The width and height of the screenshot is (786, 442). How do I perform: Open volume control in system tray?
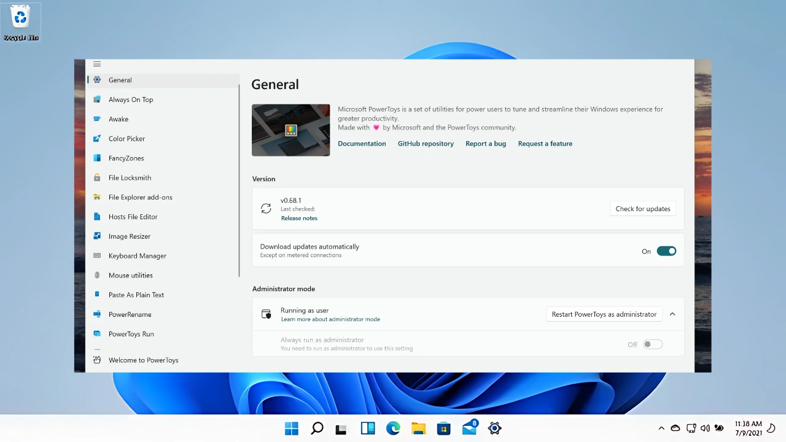(x=705, y=428)
